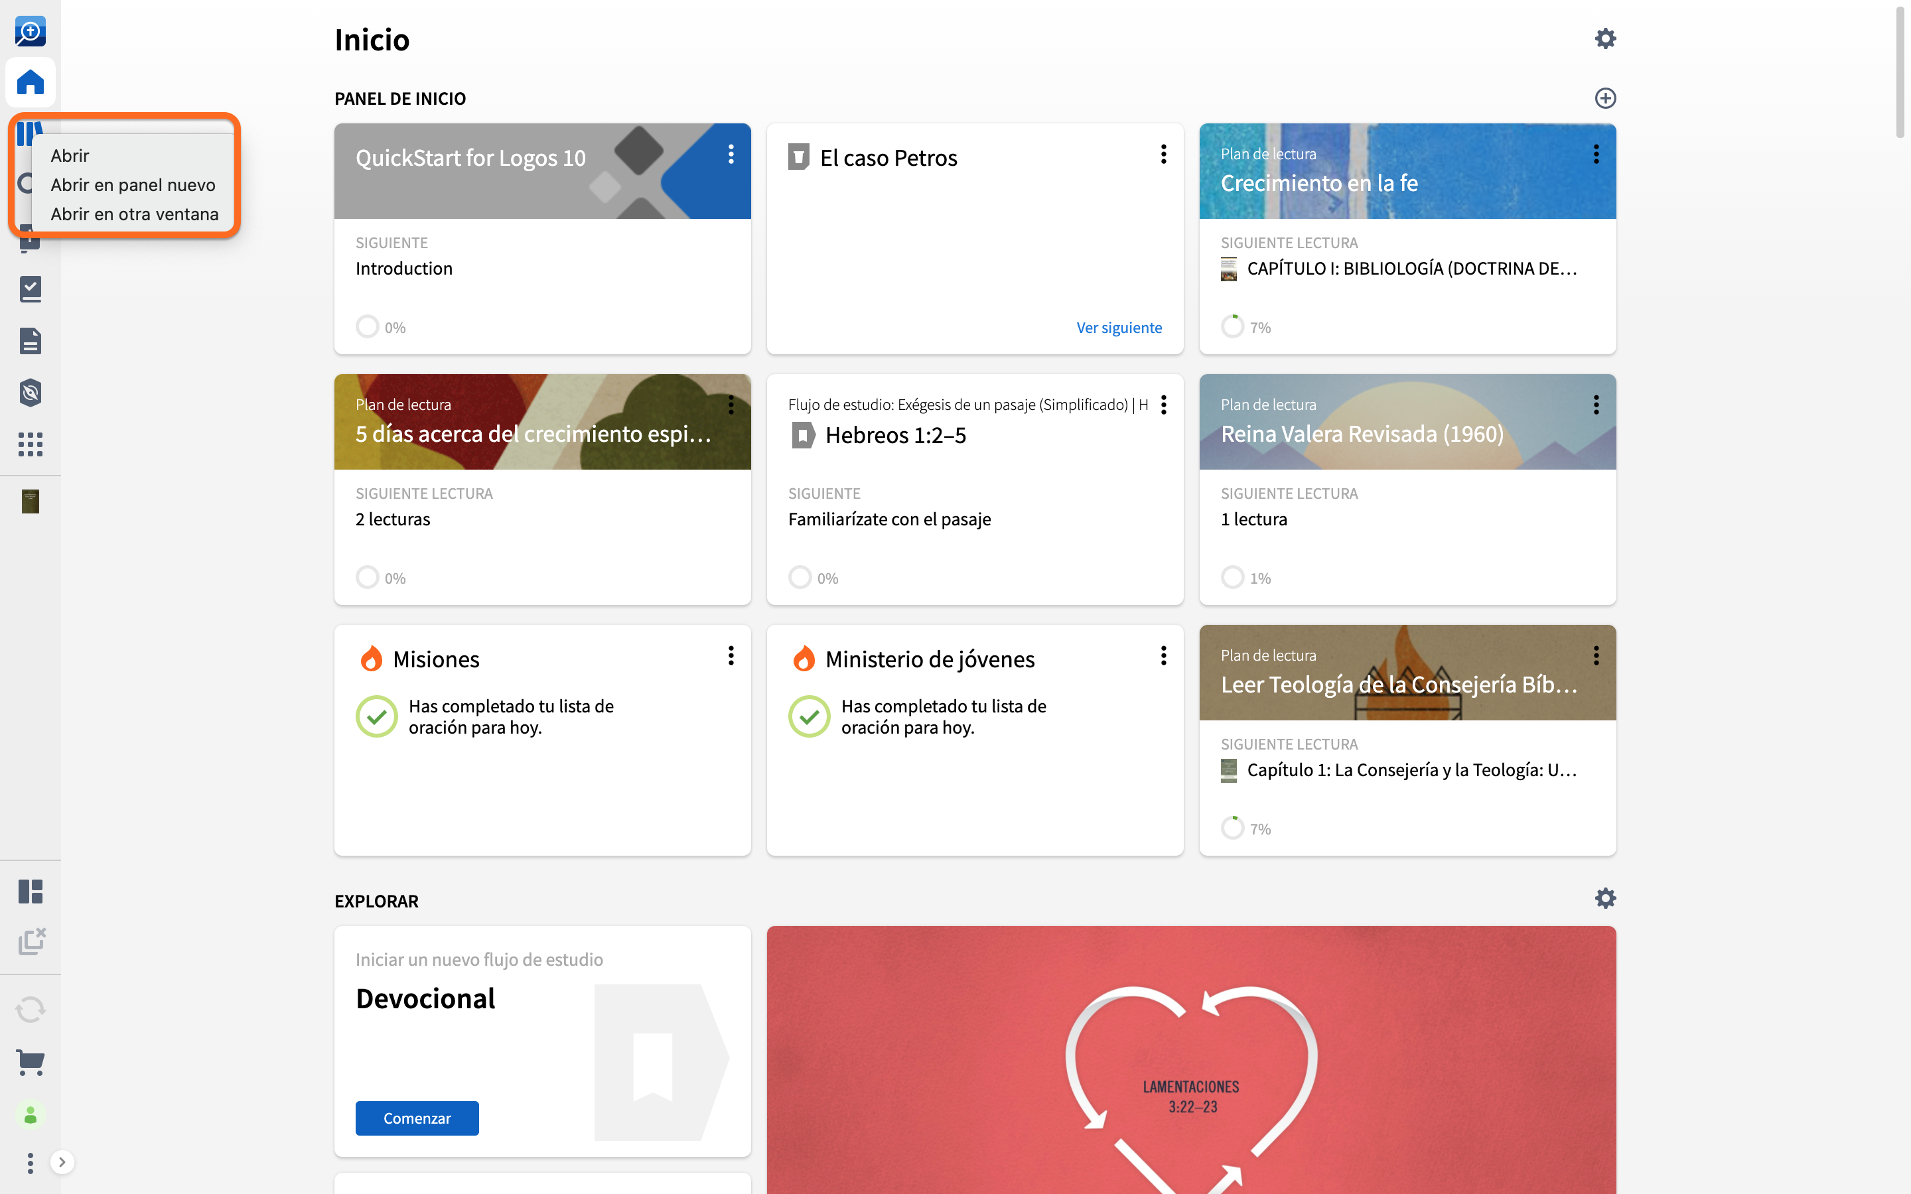The width and height of the screenshot is (1911, 1194).
Task: Open Ministerio de jóvenes list title
Action: click(x=930, y=659)
